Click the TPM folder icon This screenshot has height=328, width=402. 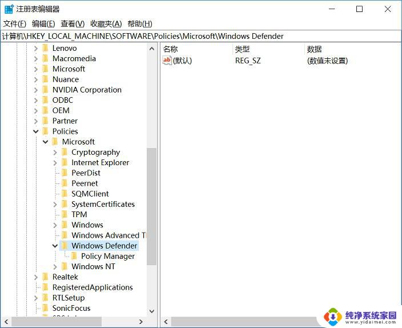click(x=65, y=214)
